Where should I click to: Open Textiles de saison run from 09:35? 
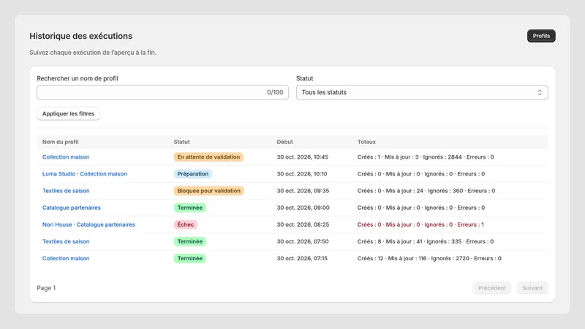pos(66,191)
